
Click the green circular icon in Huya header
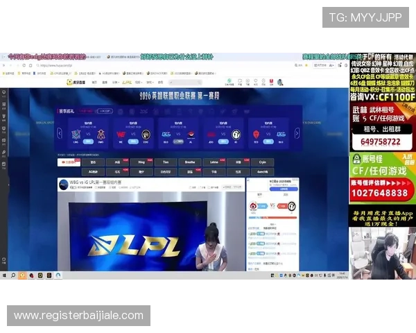click(229, 80)
